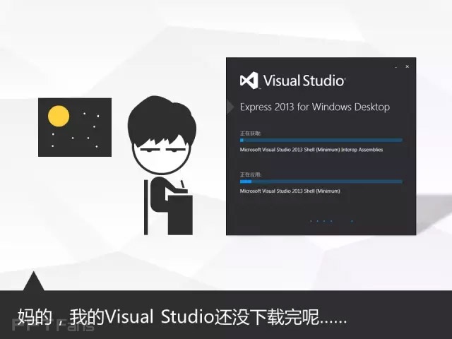Click the Visual Studio wordmark text
452x339 pixels.
(x=304, y=80)
